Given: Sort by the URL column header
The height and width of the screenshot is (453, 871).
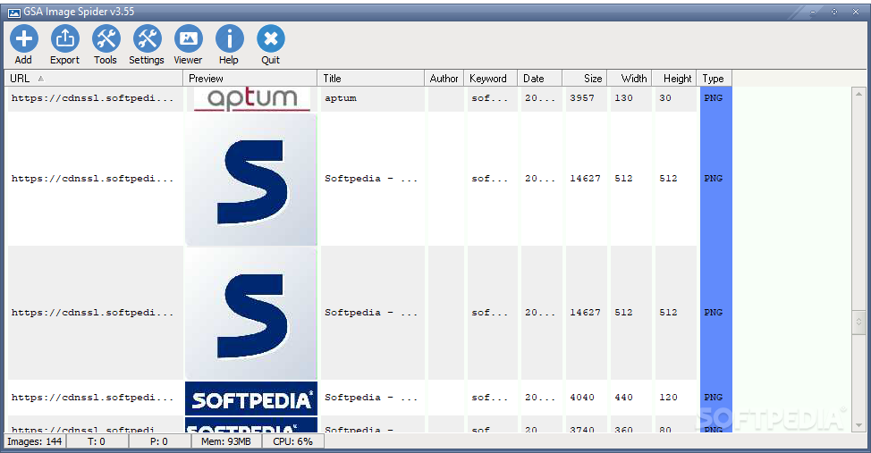Looking at the screenshot, I should point(94,79).
